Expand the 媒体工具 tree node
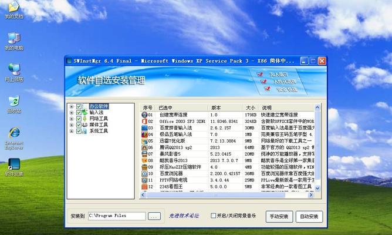This screenshot has width=392, height=235. [x=72, y=125]
